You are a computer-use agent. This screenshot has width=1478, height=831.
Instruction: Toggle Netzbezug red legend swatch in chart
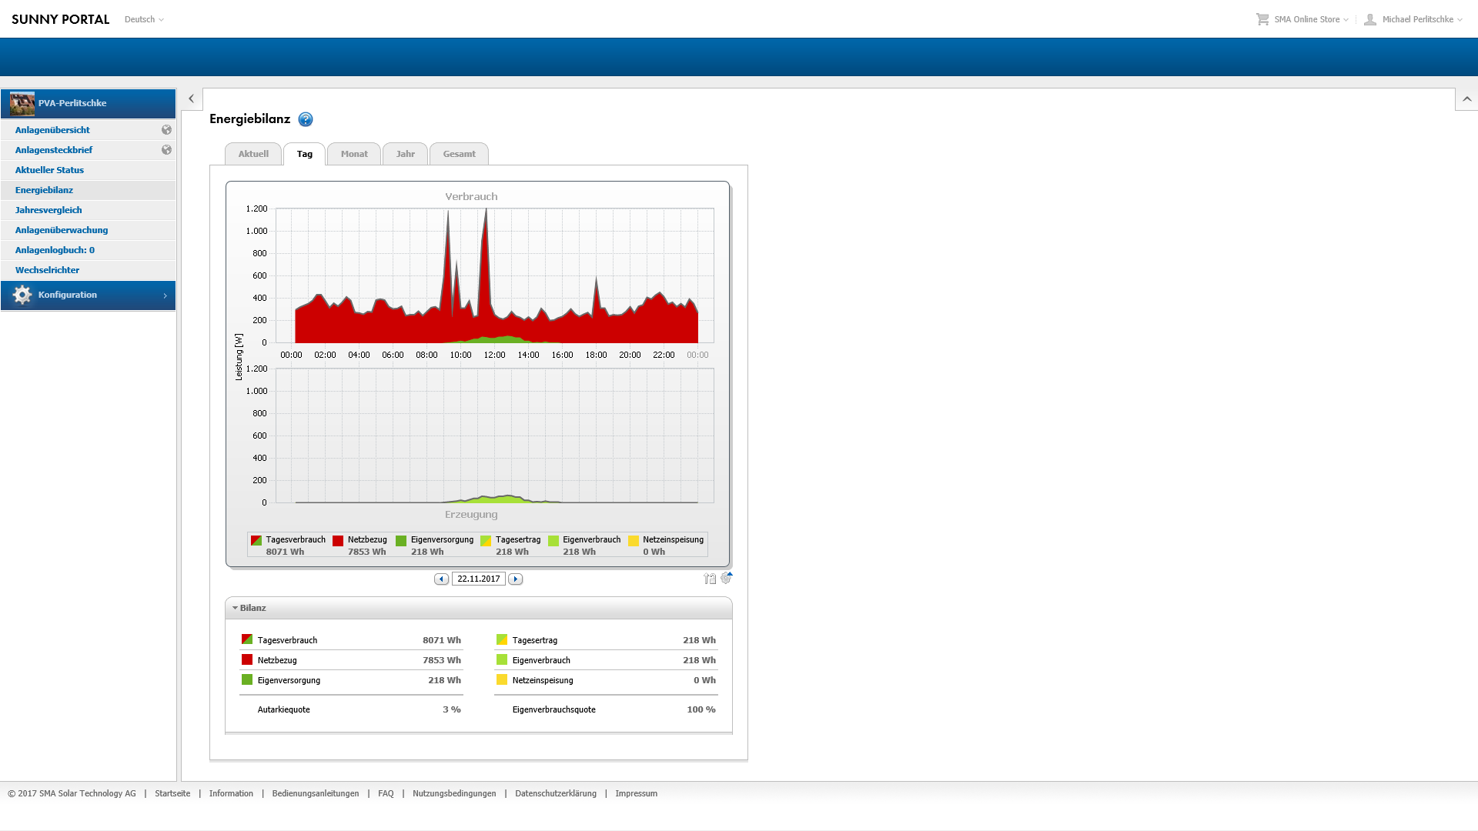338,540
